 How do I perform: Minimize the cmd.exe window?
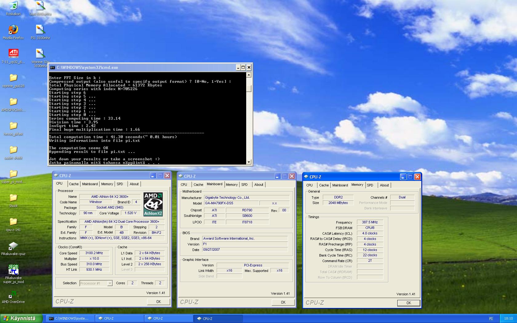point(238,67)
